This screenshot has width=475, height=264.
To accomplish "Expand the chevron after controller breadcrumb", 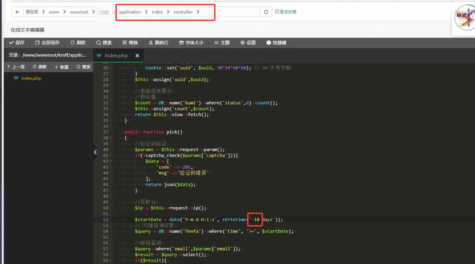I will 198,12.
